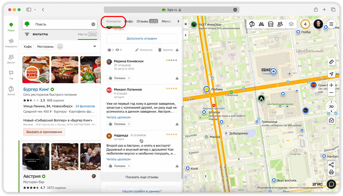Share the current map view
This screenshot has width=343, height=196.
coord(331,165)
